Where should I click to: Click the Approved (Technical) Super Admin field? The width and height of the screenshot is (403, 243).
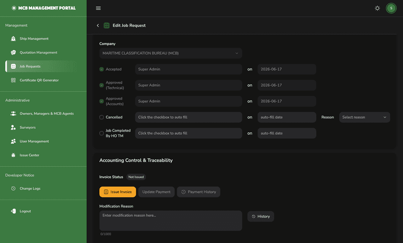click(189, 85)
